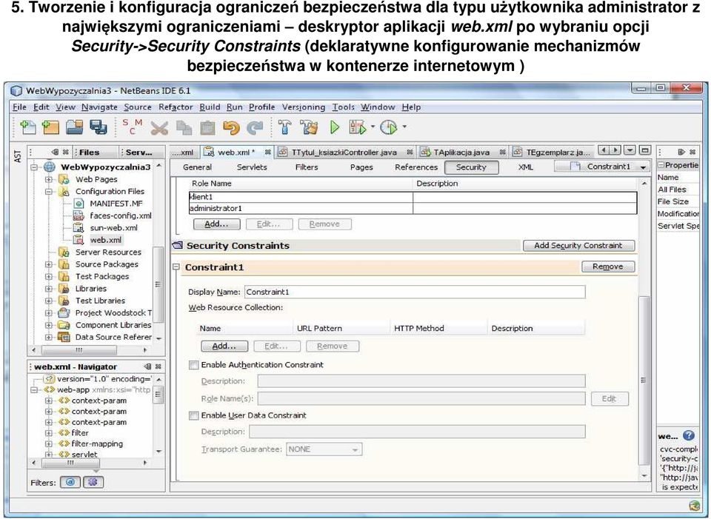Expand the Libraries tree node
711x519 pixels.
click(x=49, y=289)
